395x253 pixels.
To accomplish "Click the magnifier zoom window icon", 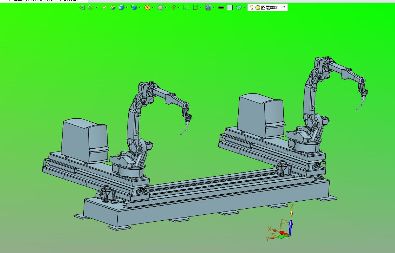I will 161,8.
